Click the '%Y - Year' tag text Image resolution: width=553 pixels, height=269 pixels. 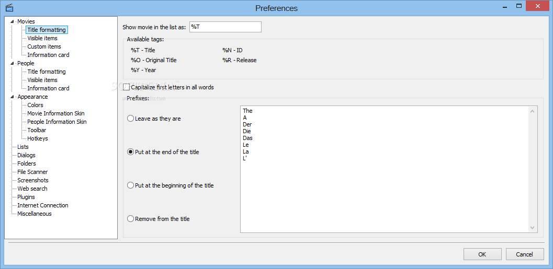click(143, 70)
